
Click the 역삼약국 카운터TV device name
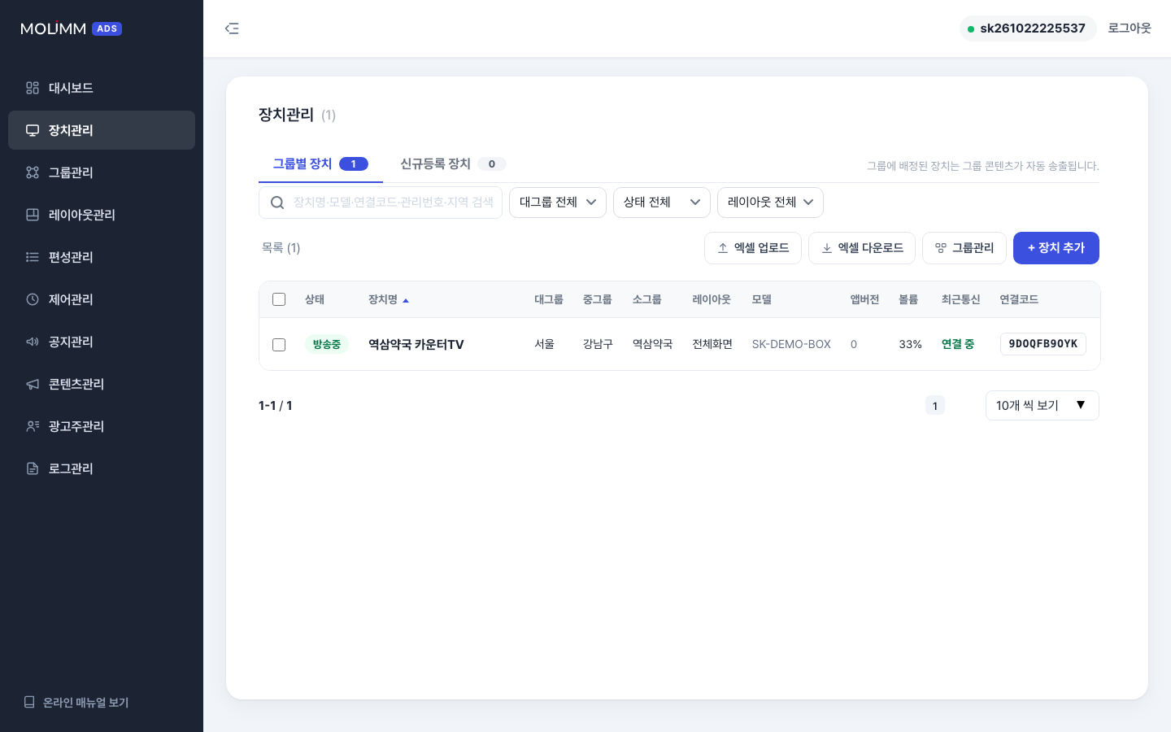(416, 344)
